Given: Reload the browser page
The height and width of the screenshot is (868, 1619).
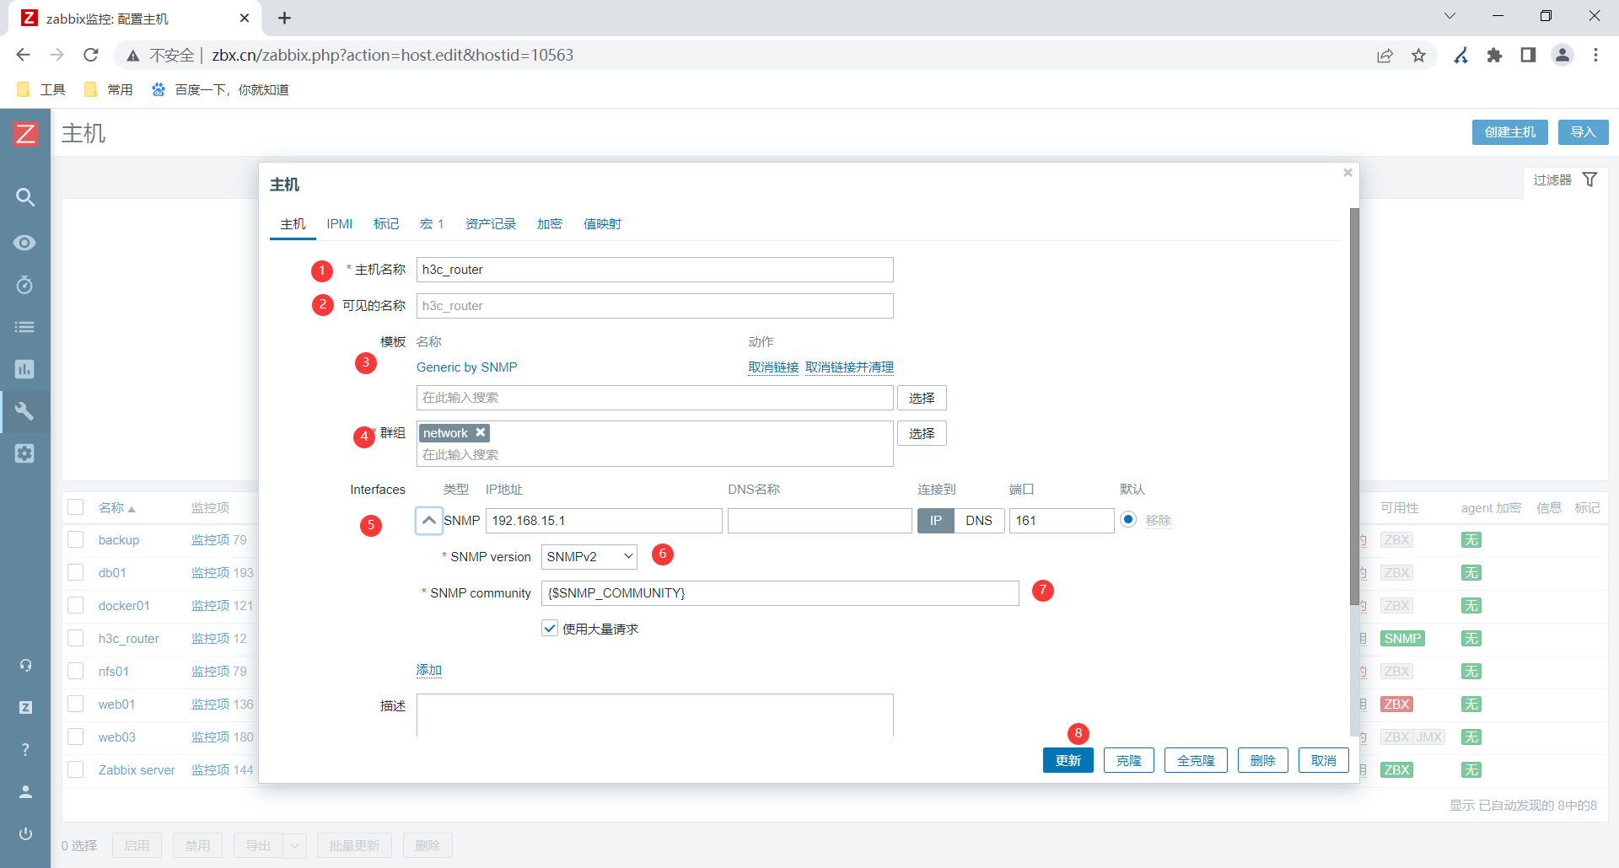Looking at the screenshot, I should point(91,55).
